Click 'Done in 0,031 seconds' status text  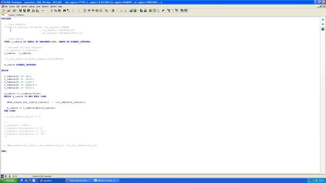click(x=42, y=176)
